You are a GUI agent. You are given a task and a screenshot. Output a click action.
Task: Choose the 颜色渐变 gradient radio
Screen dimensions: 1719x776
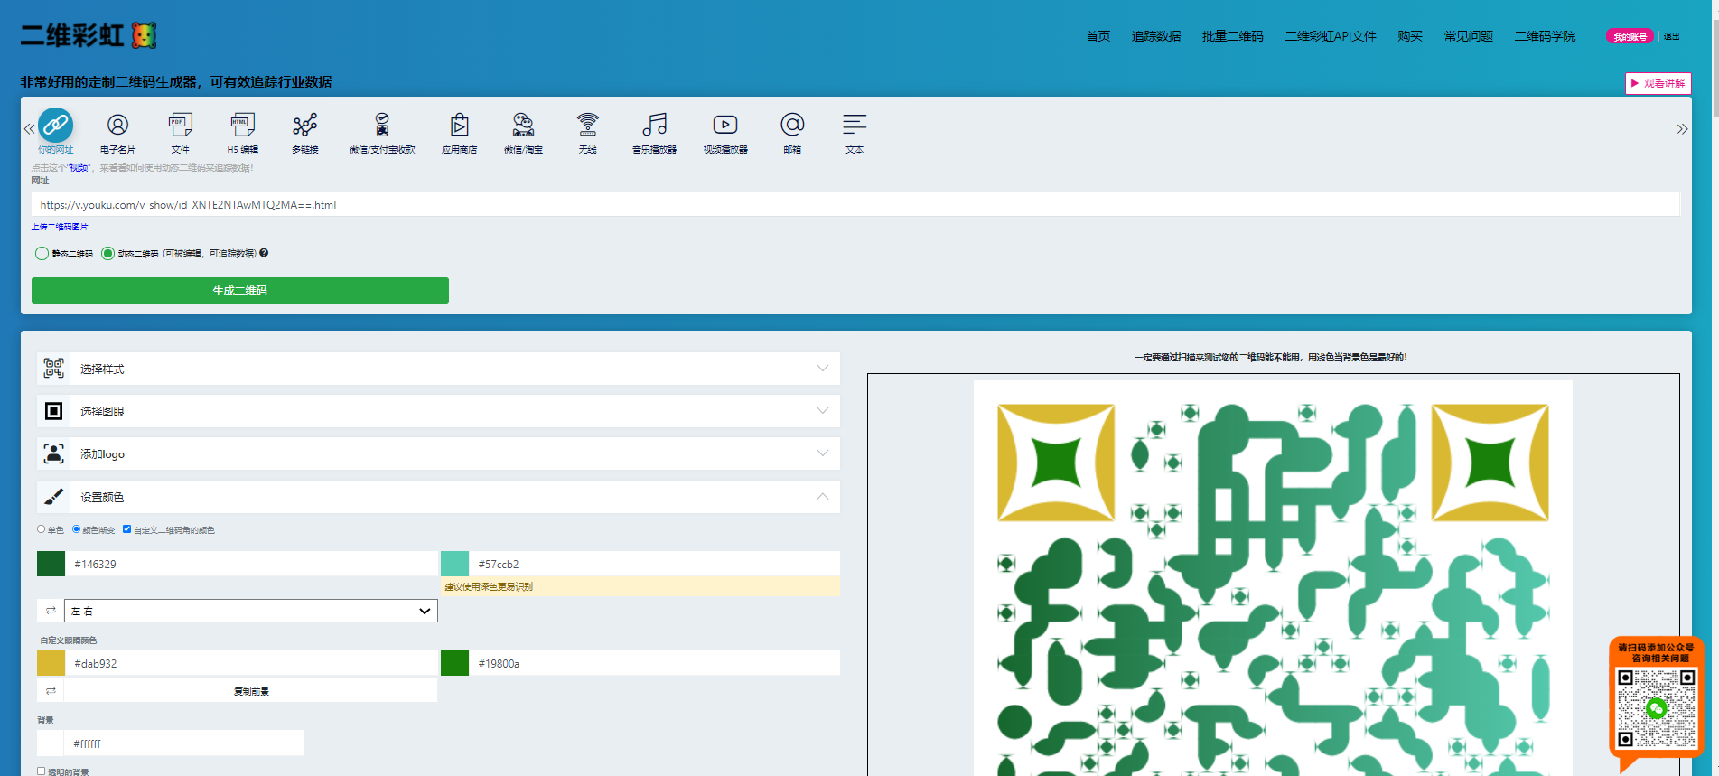coord(76,529)
